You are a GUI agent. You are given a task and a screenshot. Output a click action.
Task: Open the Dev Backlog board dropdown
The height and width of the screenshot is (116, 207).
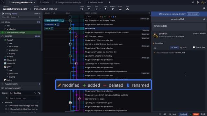point(23,93)
